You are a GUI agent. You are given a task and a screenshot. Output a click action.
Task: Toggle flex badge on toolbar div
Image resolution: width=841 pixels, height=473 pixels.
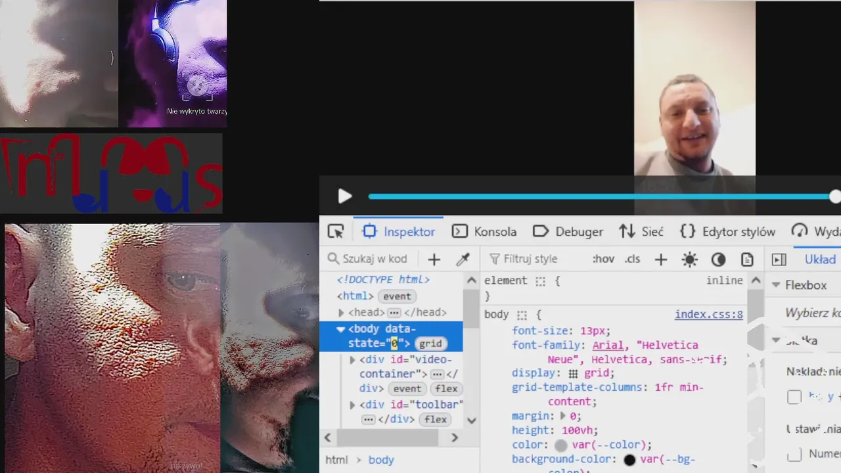pyautogui.click(x=436, y=419)
